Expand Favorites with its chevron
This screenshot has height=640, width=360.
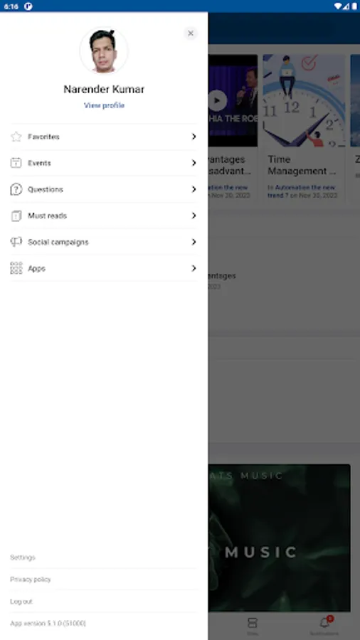coord(194,137)
